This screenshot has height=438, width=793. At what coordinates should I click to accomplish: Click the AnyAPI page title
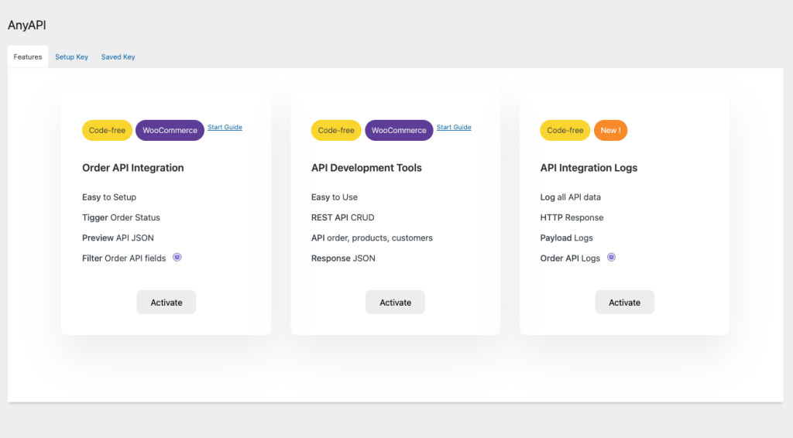(x=27, y=26)
